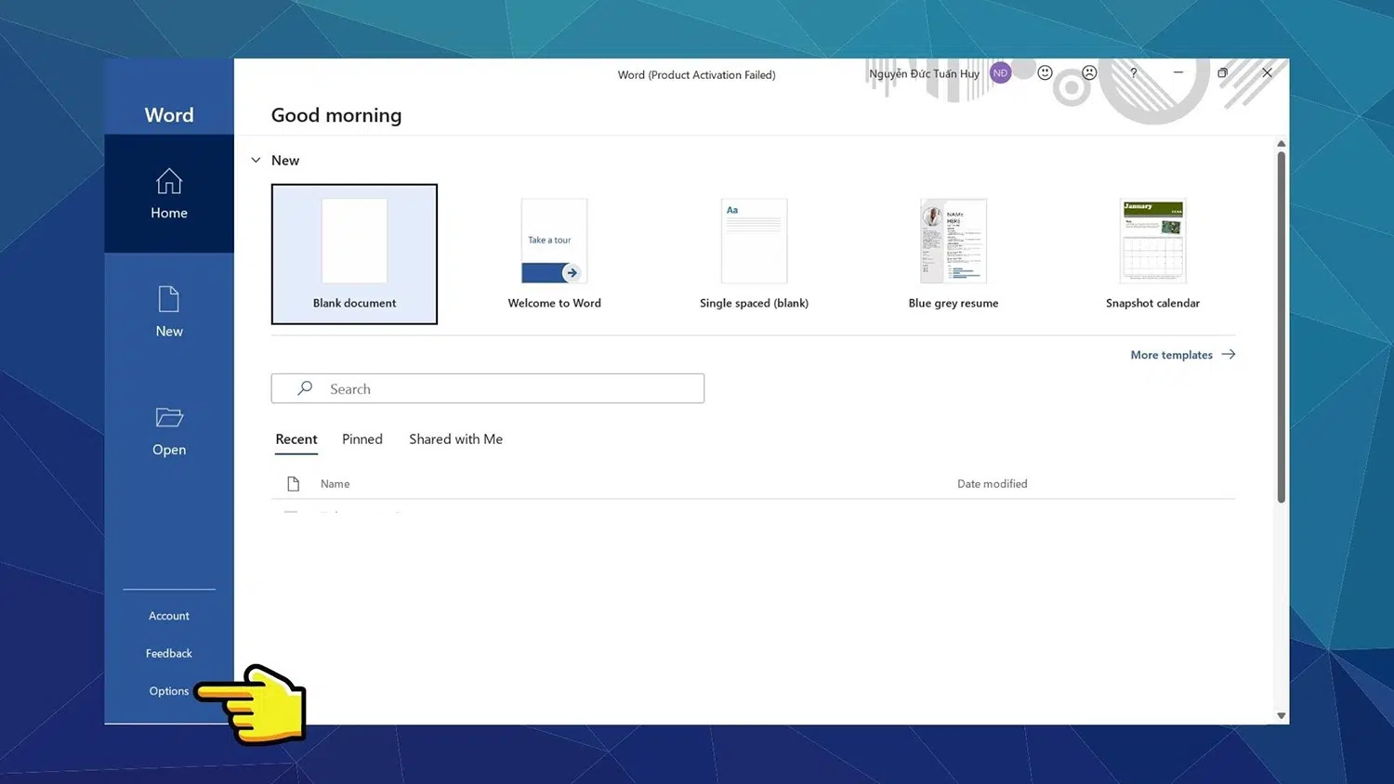Switch to the Pinned tab

click(x=362, y=439)
